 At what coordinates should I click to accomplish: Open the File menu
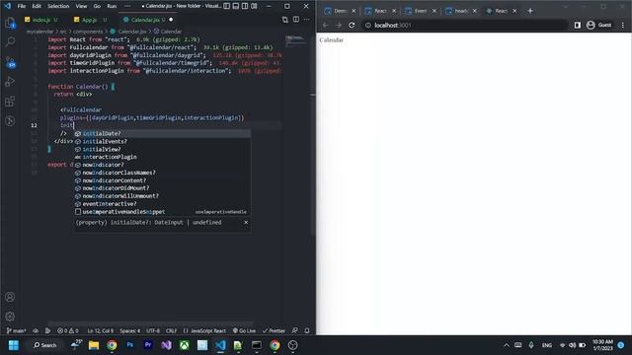pyautogui.click(x=22, y=6)
